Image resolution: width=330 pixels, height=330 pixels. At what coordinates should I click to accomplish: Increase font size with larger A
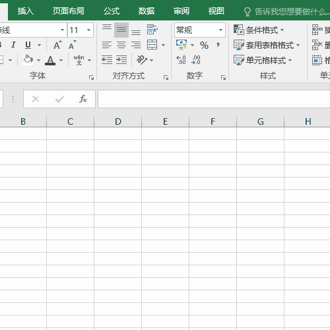(x=57, y=45)
